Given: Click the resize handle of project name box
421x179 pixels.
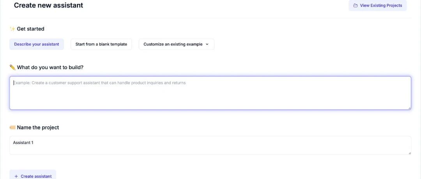Looking at the screenshot, I should pos(409,153).
